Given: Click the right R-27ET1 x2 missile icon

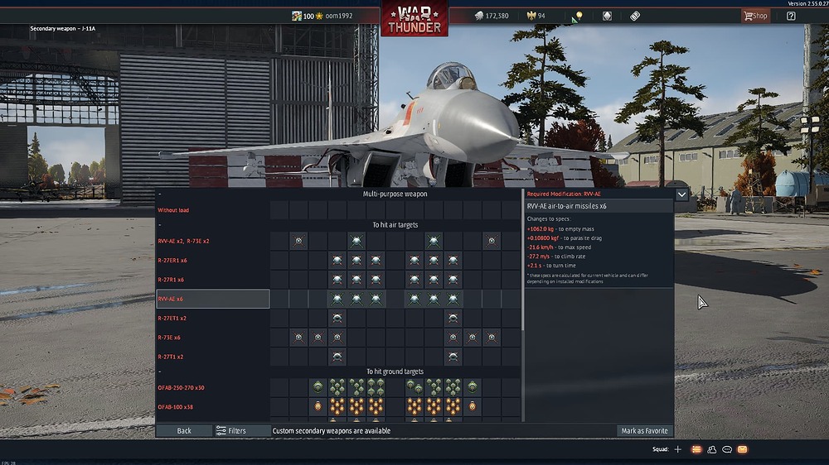Looking at the screenshot, I should click(x=453, y=319).
